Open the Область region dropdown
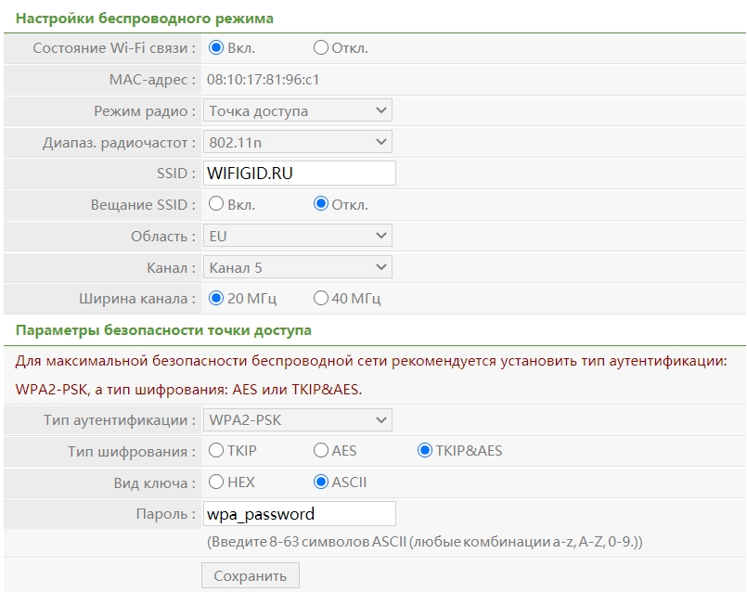Screen dimensions: 747x592 pyautogui.click(x=297, y=236)
